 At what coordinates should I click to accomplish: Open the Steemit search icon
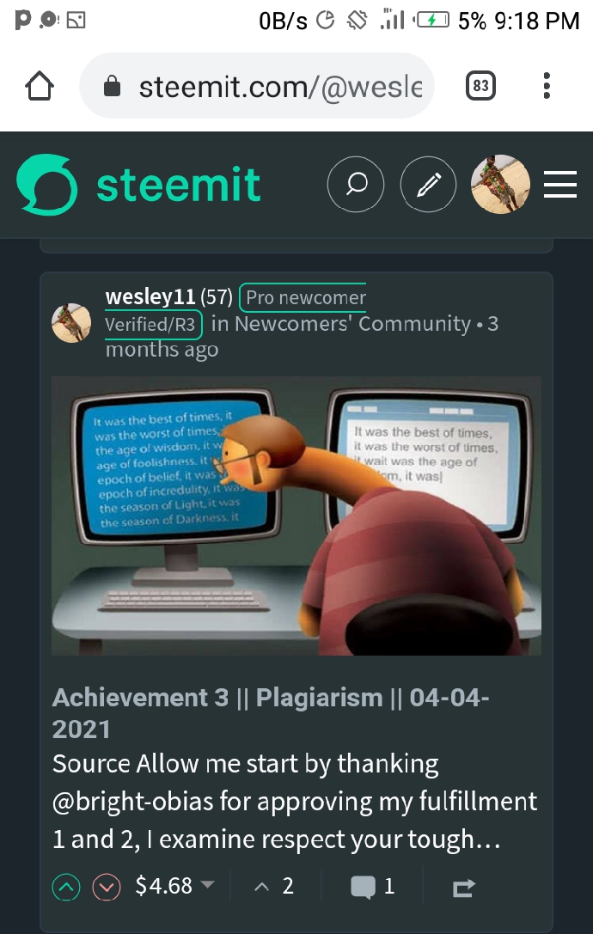356,184
